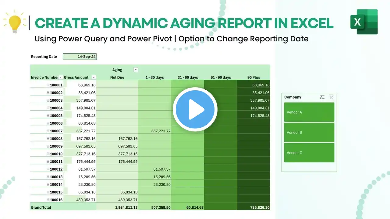Screen dimensions: 390x219
Task: Collapse invoice 100011 row
Action: tap(48, 162)
